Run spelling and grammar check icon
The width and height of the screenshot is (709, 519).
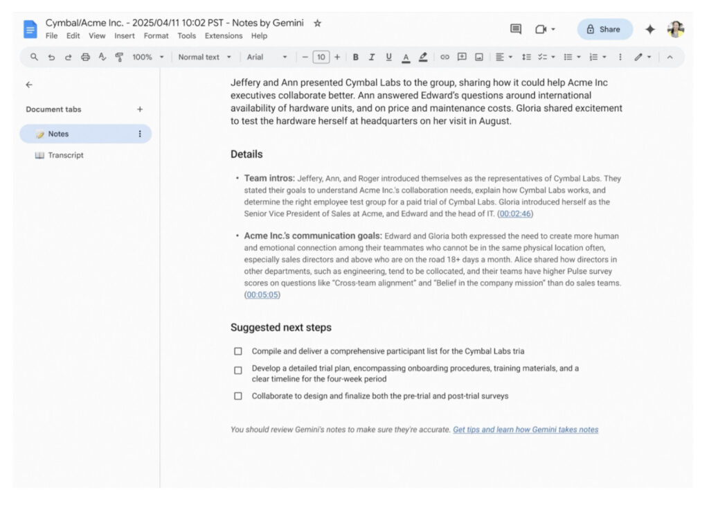[x=102, y=57]
